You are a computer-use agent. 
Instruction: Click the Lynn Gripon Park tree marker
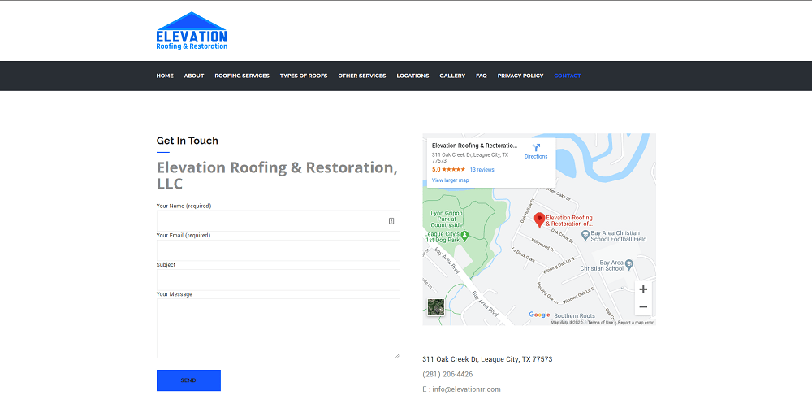[464, 235]
